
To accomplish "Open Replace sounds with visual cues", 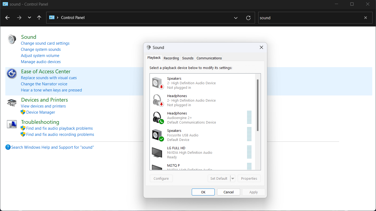I will pos(49,78).
